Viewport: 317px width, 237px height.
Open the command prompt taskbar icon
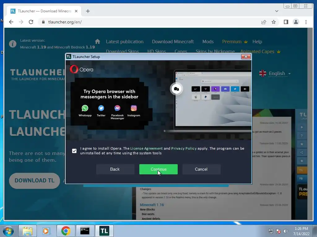tap(85, 231)
